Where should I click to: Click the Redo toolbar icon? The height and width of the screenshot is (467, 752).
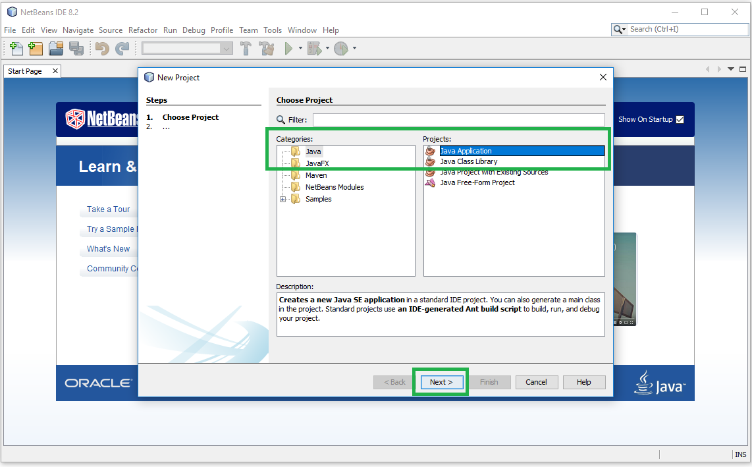click(122, 49)
